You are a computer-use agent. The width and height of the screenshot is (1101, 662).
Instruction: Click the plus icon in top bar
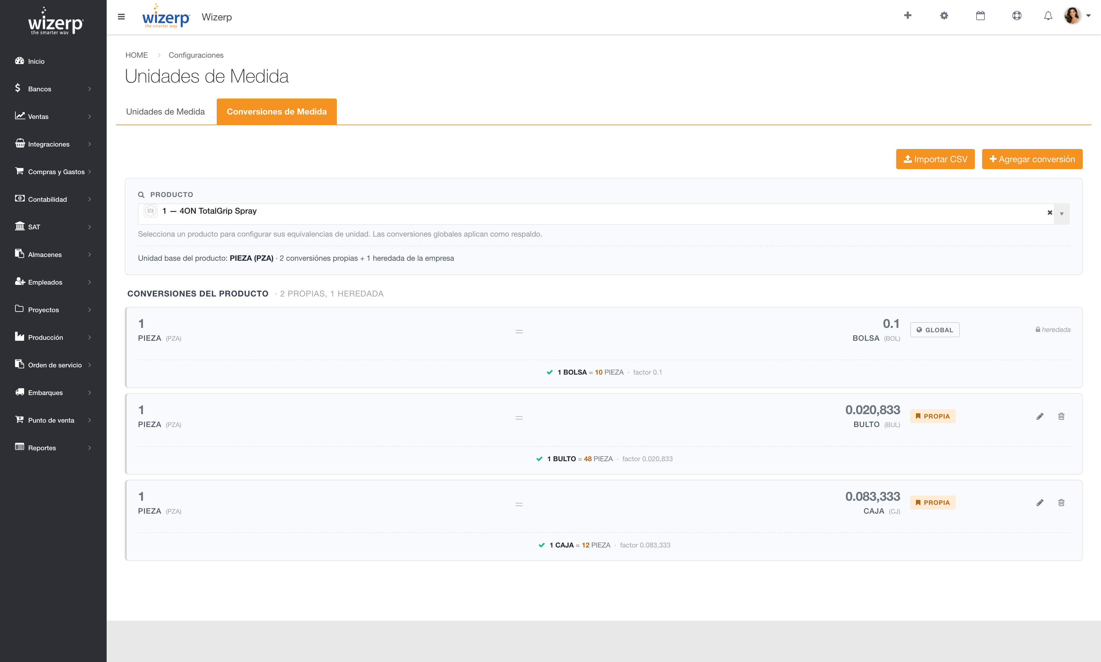click(907, 16)
